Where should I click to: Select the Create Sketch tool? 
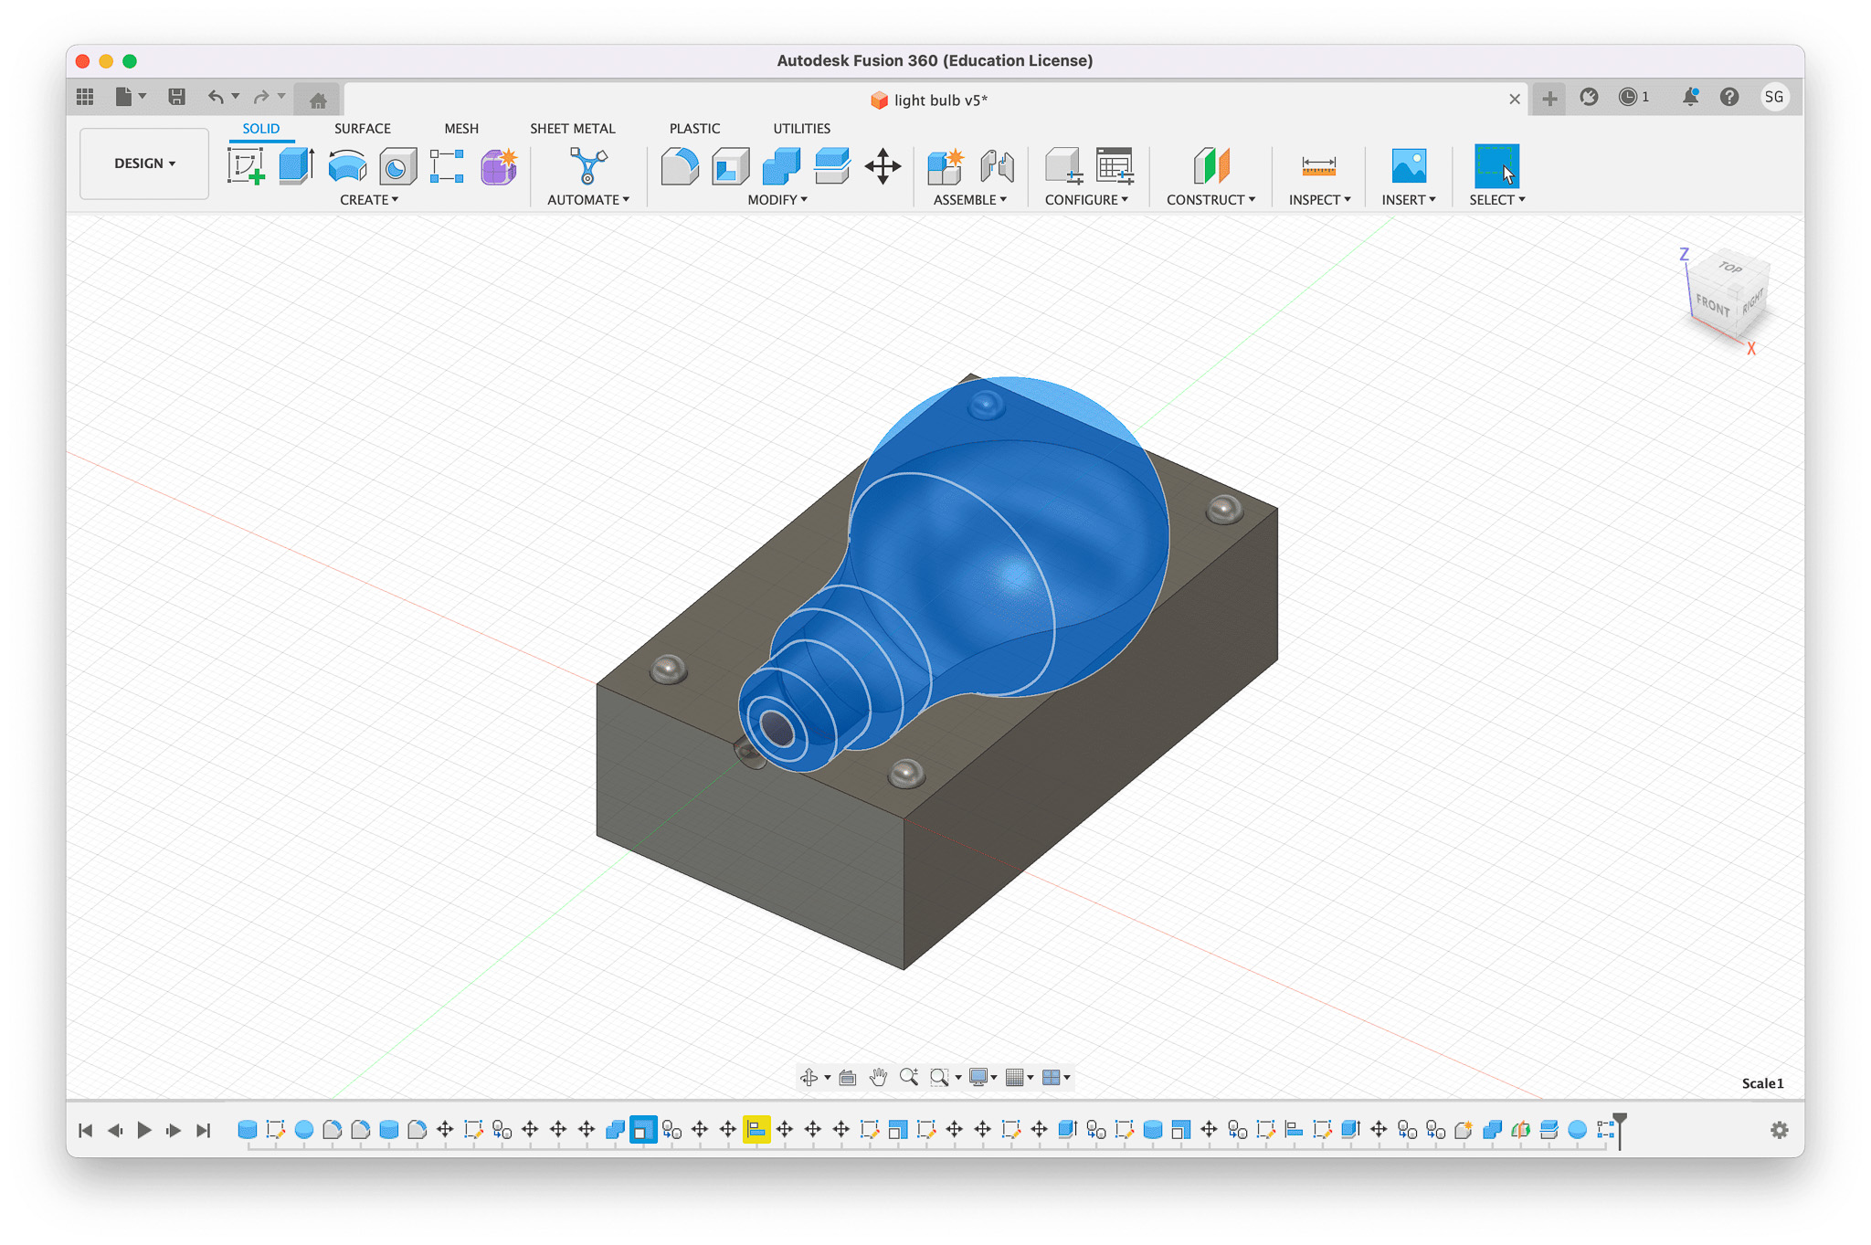[x=246, y=166]
